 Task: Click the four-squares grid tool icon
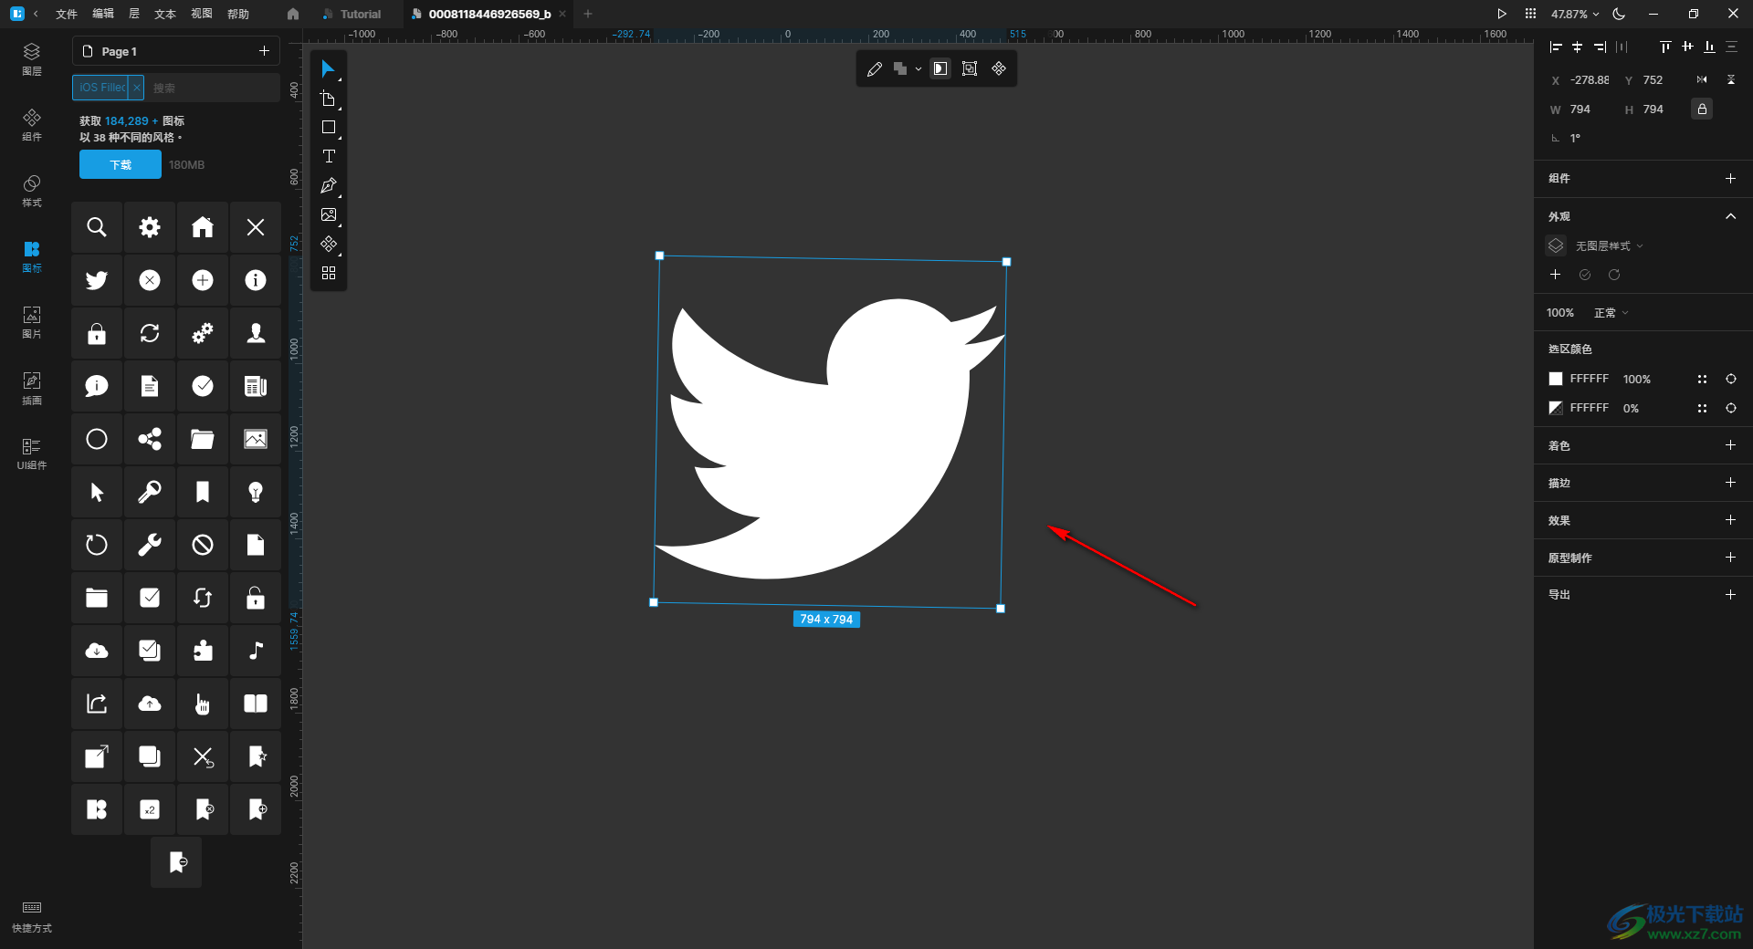pyautogui.click(x=329, y=273)
